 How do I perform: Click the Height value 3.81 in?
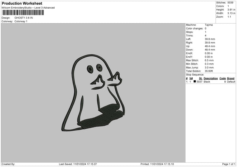click(x=231, y=9)
